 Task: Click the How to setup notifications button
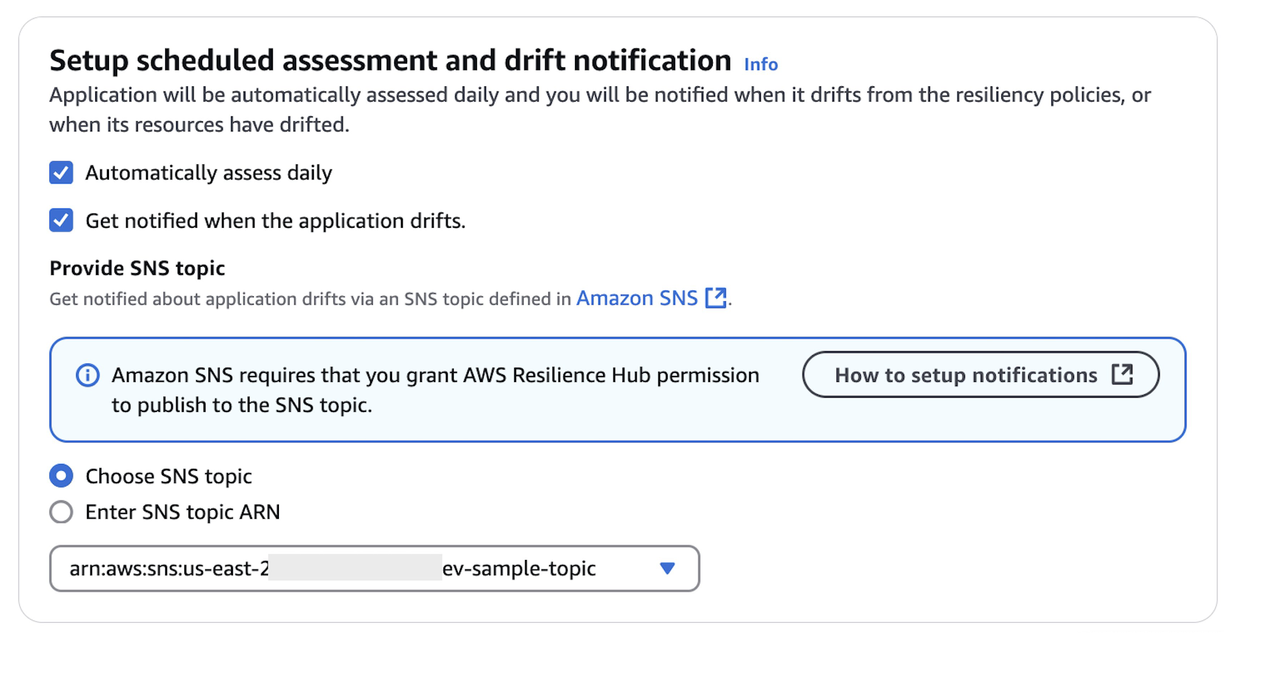980,374
